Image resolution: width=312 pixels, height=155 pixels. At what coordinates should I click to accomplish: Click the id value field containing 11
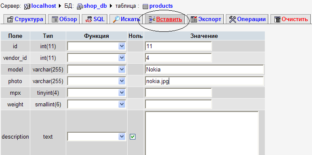(x=178, y=46)
